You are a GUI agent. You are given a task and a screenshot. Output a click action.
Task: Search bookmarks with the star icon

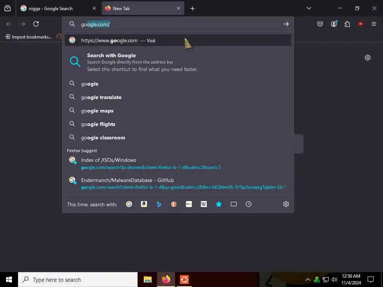pyautogui.click(x=218, y=204)
